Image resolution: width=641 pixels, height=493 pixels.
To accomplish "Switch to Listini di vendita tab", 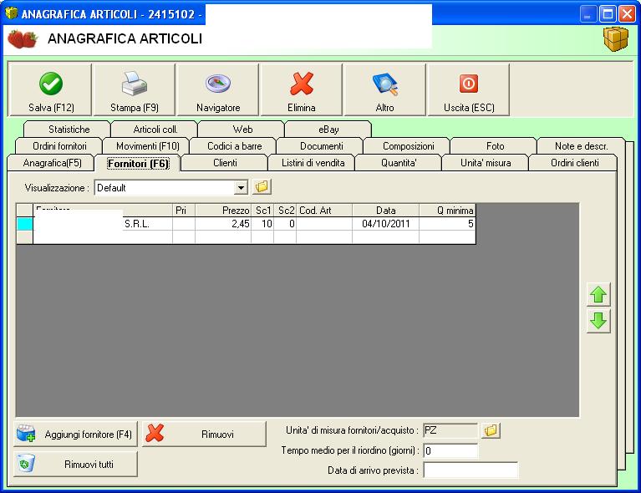I will [313, 163].
